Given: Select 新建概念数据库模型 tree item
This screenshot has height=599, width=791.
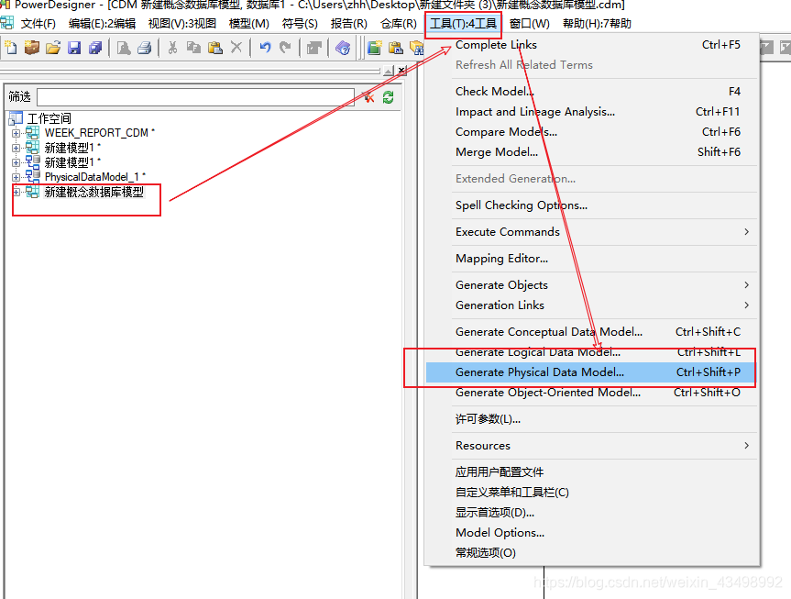Looking at the screenshot, I should pyautogui.click(x=93, y=192).
